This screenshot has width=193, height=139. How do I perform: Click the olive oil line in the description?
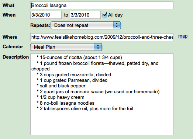coord(85,109)
